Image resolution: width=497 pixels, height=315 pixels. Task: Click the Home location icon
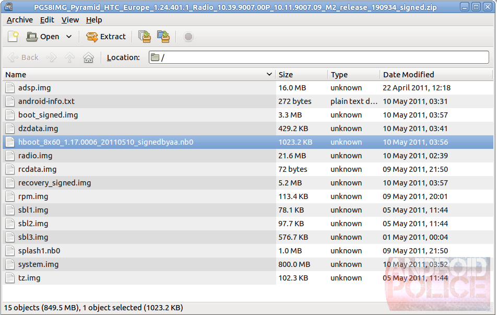(x=88, y=57)
